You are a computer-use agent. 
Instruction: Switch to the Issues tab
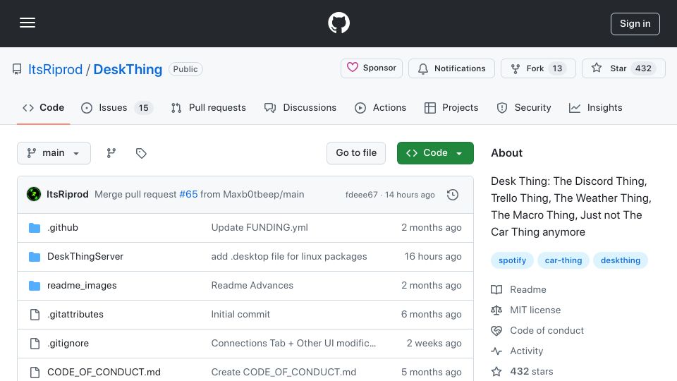(116, 107)
